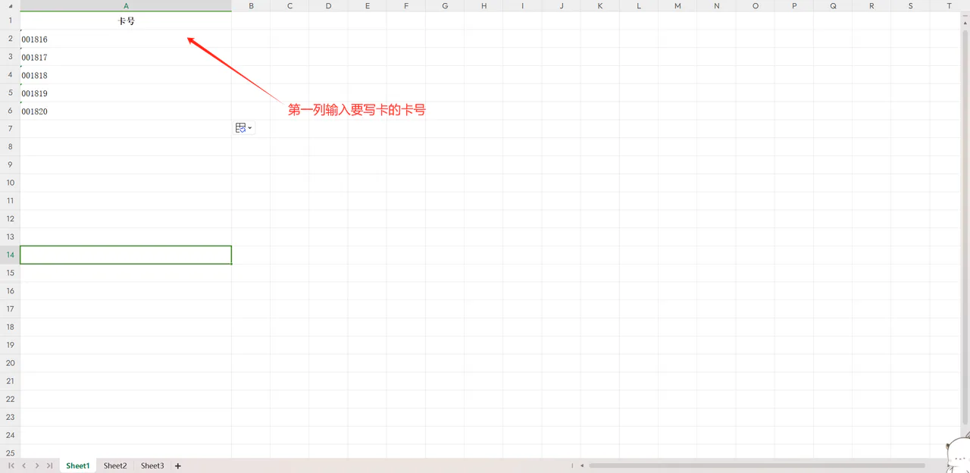
Task: Click the column D header
Action: (x=328, y=6)
